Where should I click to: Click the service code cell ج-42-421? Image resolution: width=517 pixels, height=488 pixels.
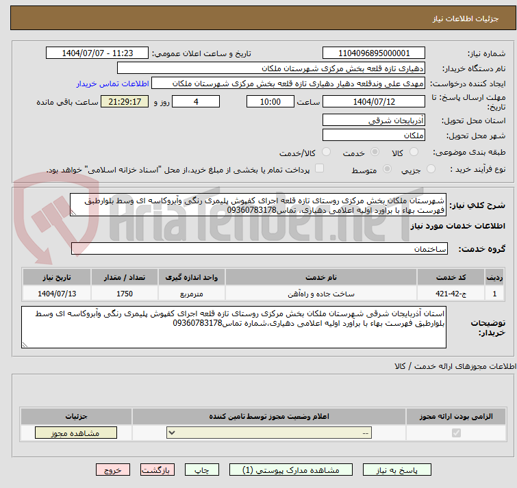click(x=460, y=294)
